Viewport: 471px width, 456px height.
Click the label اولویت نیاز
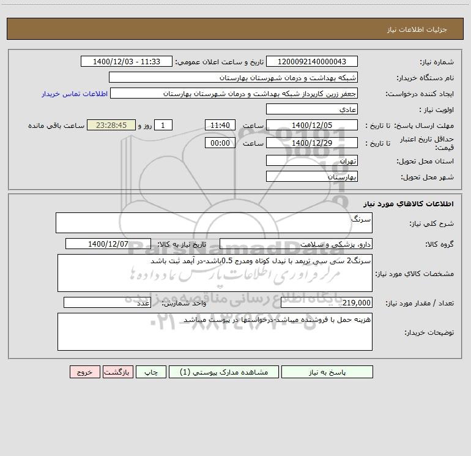click(x=437, y=110)
